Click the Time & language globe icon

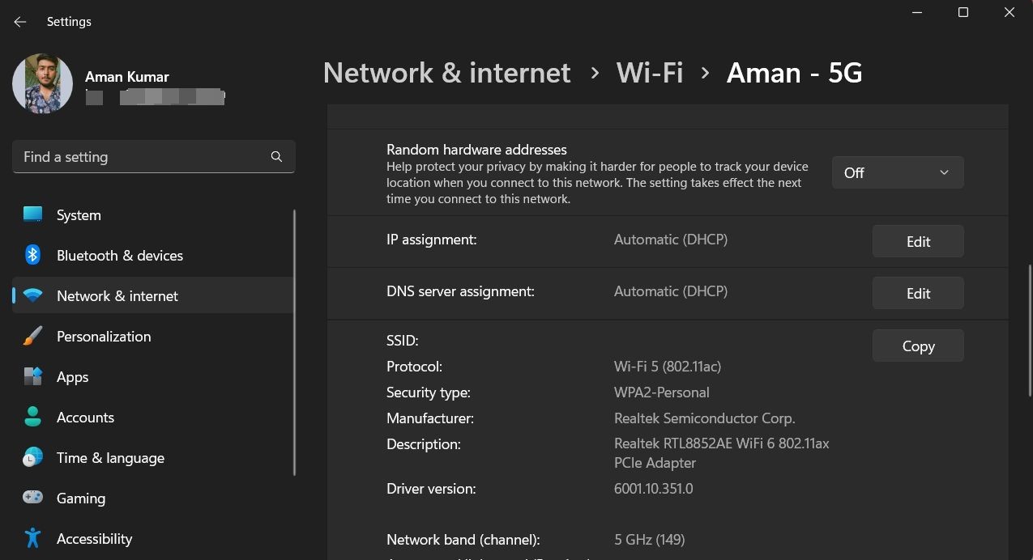tap(32, 457)
